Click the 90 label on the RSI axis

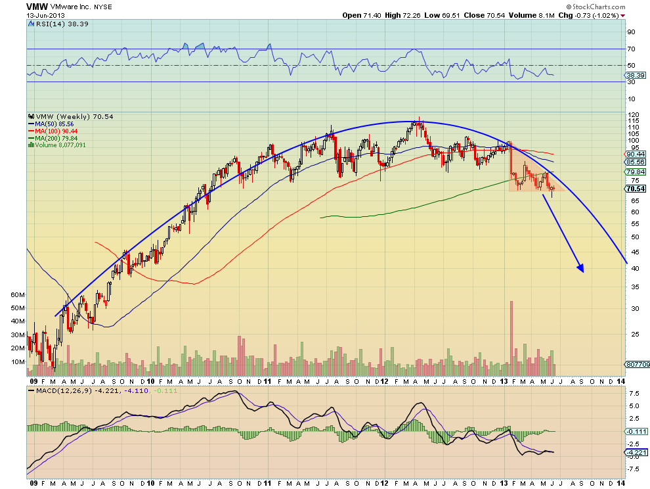632,32
